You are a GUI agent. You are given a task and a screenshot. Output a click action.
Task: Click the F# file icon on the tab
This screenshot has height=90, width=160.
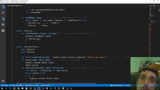click(8, 6)
